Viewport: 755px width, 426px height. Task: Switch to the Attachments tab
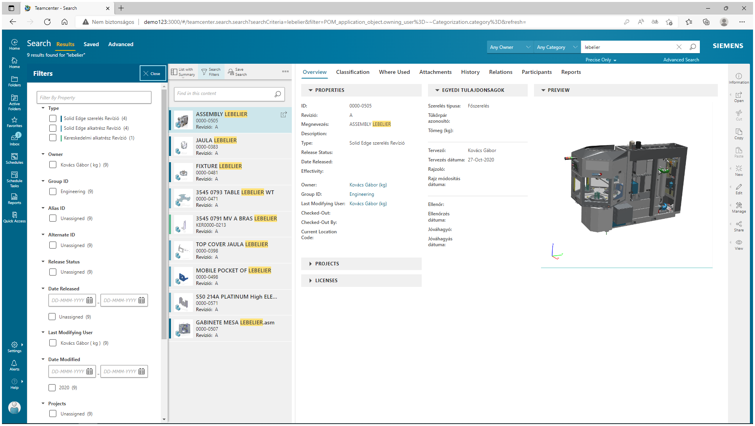tap(435, 72)
